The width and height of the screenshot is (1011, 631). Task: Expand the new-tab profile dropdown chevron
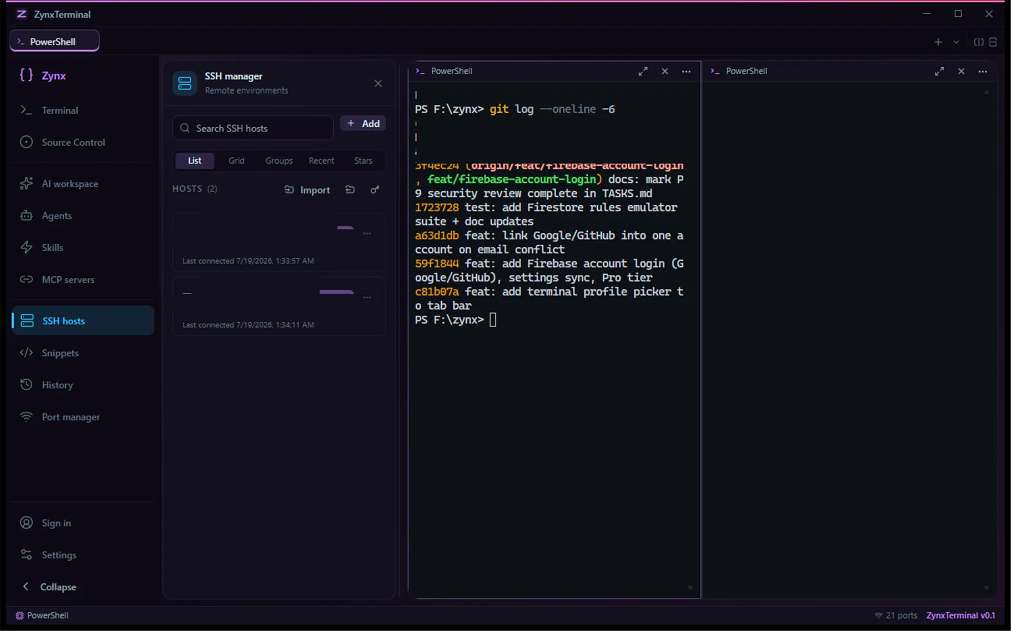tap(956, 42)
